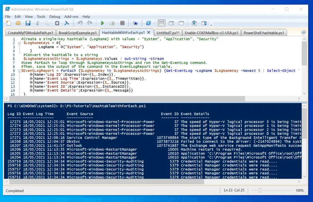Viewport: 313px width, 202px height.
Task: Click the console pane scroll down arrow
Action: 304,176
